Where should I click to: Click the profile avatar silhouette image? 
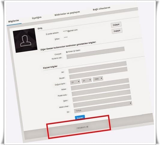(x=25, y=40)
